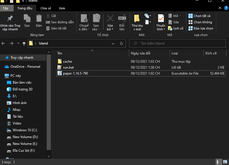Open the address bar history dropdown
Screen dimensions: 229x165
tap(113, 43)
